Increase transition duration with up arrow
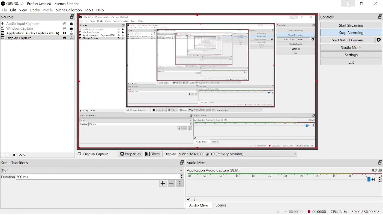The image size is (383, 215). coord(182,176)
